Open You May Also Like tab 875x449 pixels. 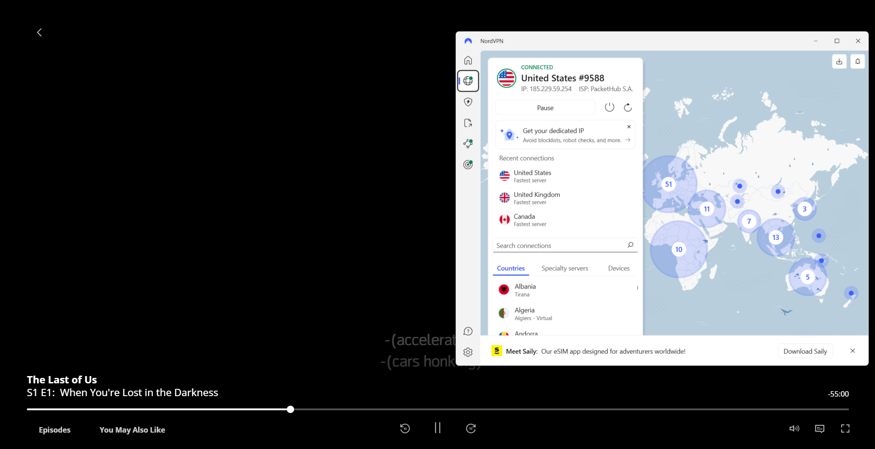[x=132, y=430]
